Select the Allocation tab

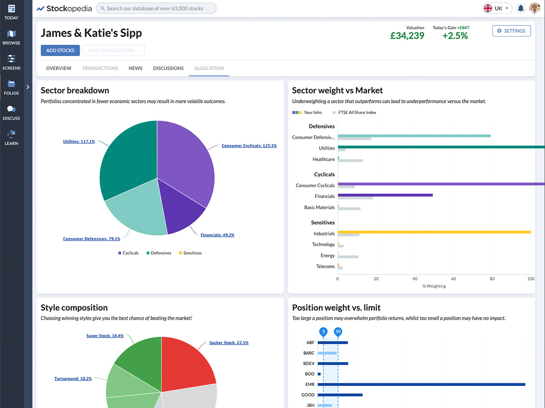point(209,68)
